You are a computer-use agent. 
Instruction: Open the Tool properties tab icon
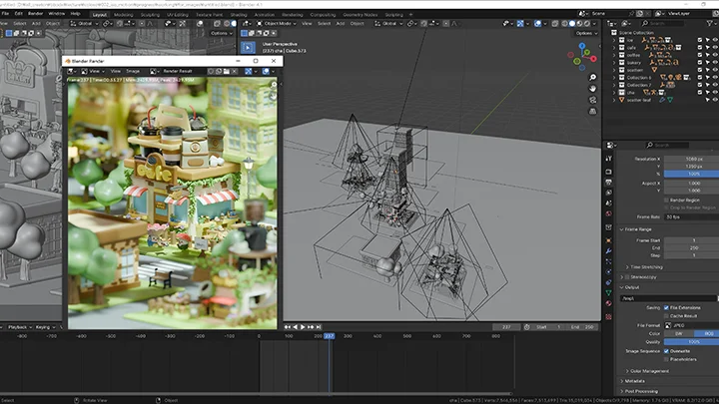[x=608, y=159]
